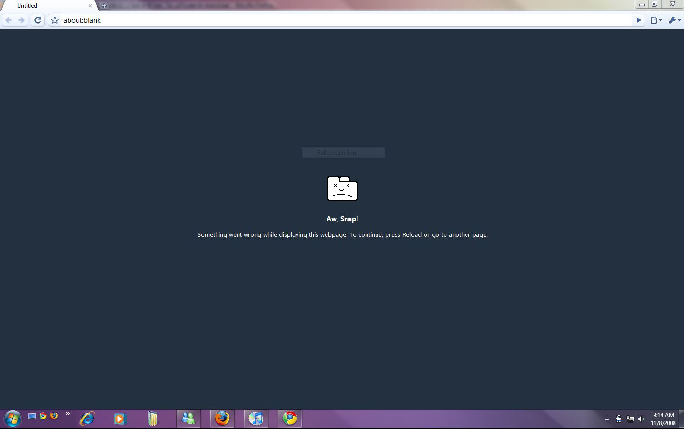Launch Firefox from the Quick Launch bar
This screenshot has width=684, height=429.
coord(54,416)
